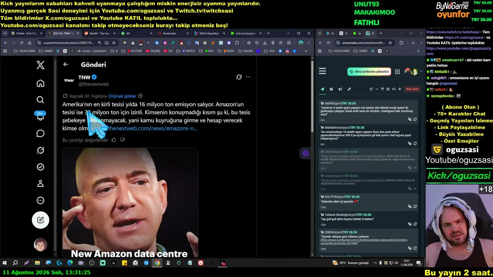Rate the translation thumbs up

[114, 140]
